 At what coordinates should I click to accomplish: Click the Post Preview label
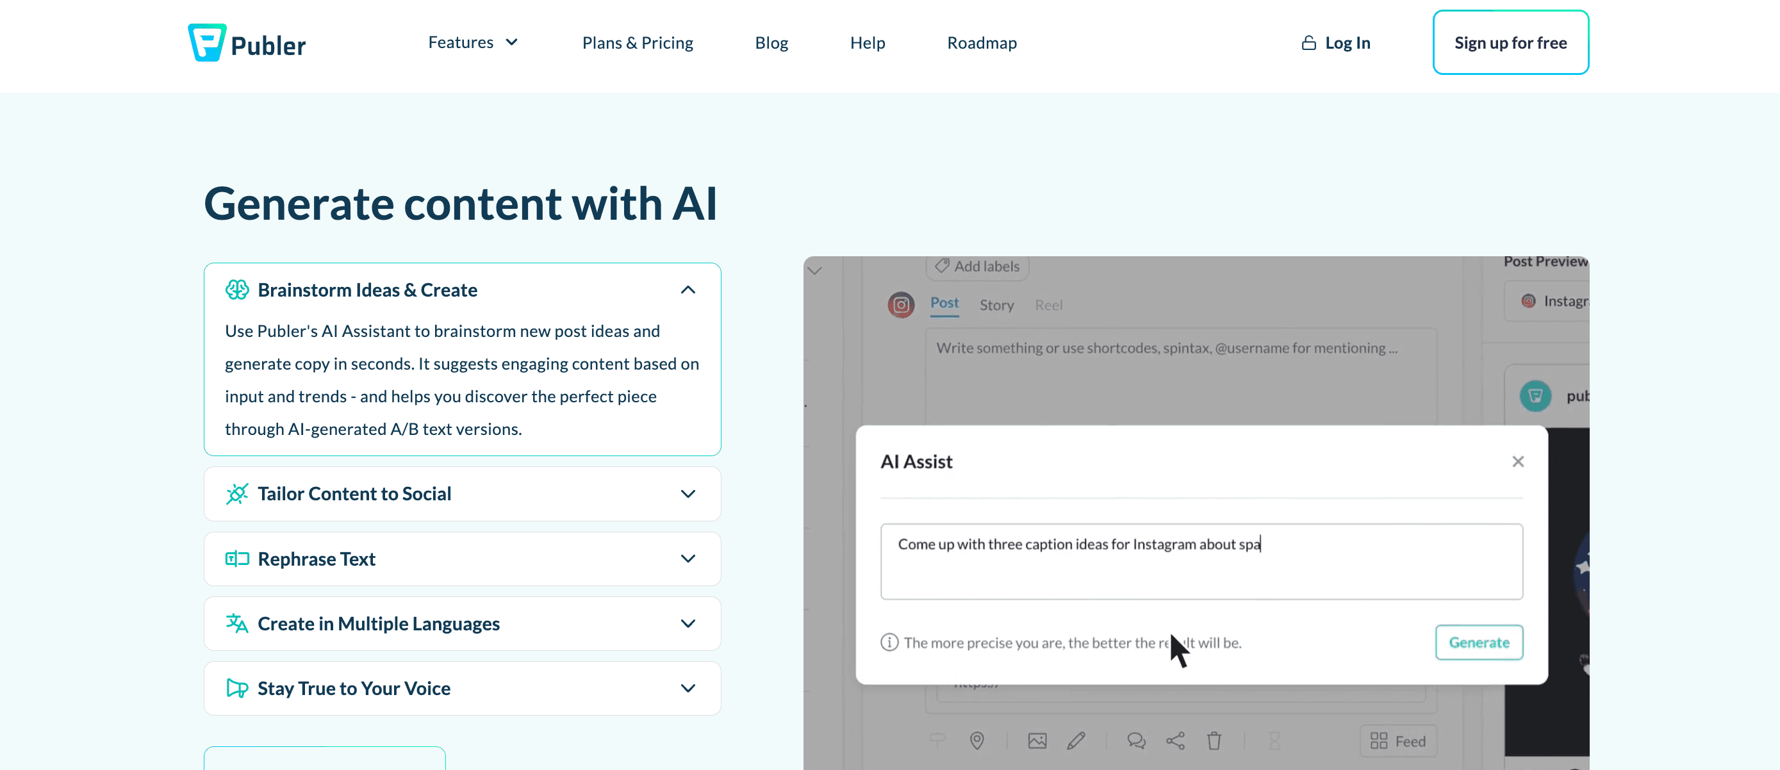click(x=1545, y=262)
